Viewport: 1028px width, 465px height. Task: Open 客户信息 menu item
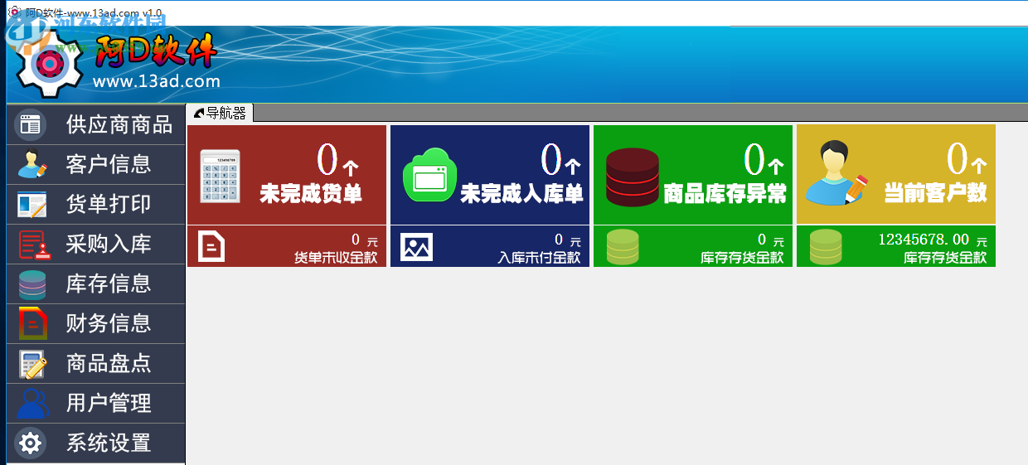pyautogui.click(x=95, y=164)
